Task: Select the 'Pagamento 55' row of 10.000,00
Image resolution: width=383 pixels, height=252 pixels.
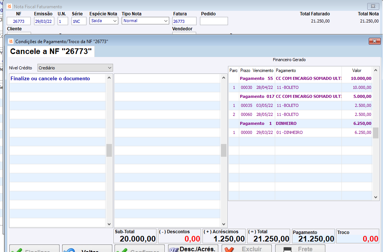Action: click(x=300, y=78)
